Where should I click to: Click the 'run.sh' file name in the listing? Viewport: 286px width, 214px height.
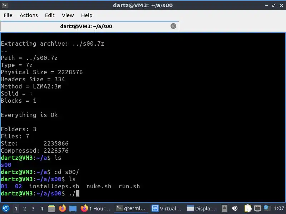point(129,186)
